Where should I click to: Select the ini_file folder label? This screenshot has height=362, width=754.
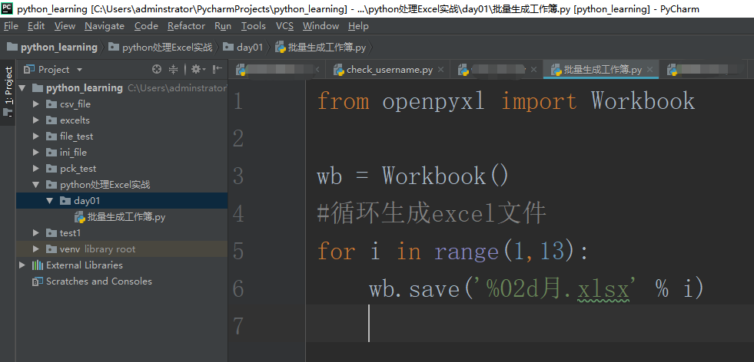(x=73, y=152)
